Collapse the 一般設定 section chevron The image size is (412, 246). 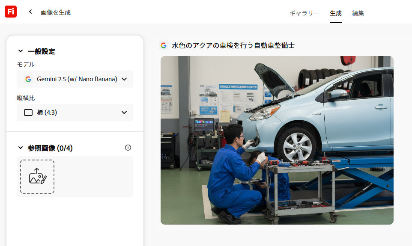coord(20,51)
